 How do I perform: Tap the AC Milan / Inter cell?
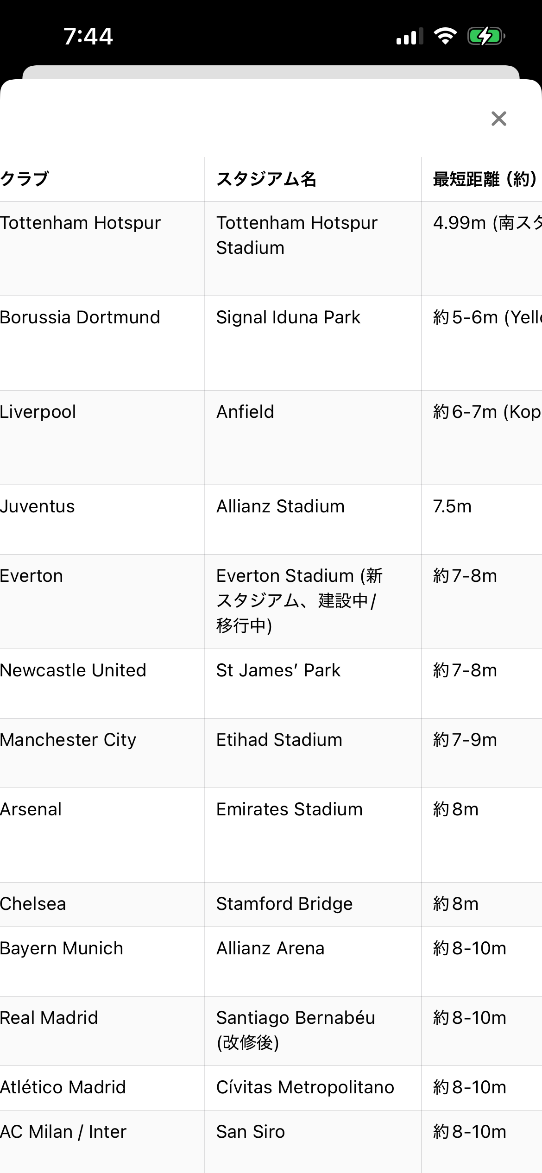(63, 1132)
